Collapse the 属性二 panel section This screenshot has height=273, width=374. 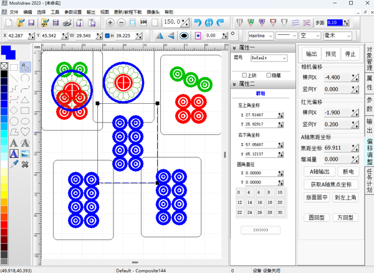234,83
